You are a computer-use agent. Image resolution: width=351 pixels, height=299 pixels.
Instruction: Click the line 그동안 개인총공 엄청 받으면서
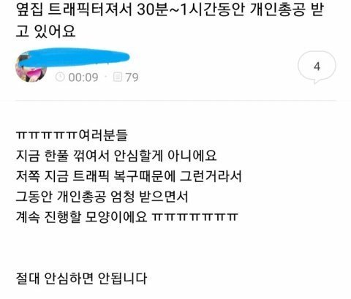coord(102,197)
